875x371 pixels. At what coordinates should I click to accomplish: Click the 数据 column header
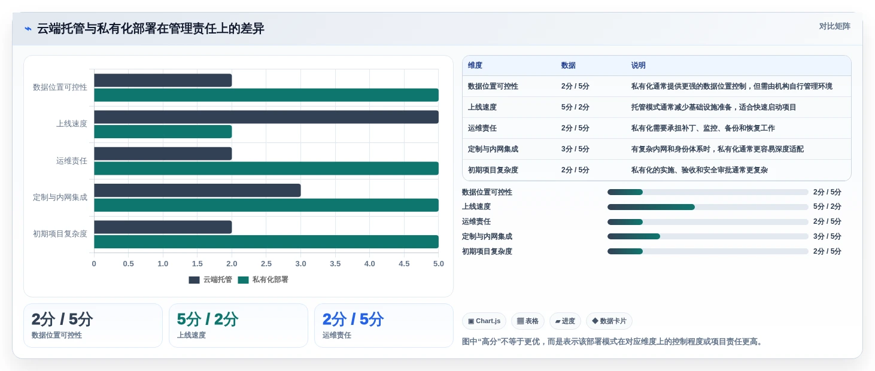(569, 65)
